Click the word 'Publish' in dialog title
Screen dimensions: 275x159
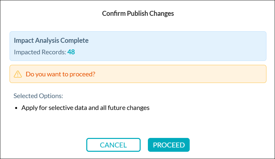click(135, 13)
